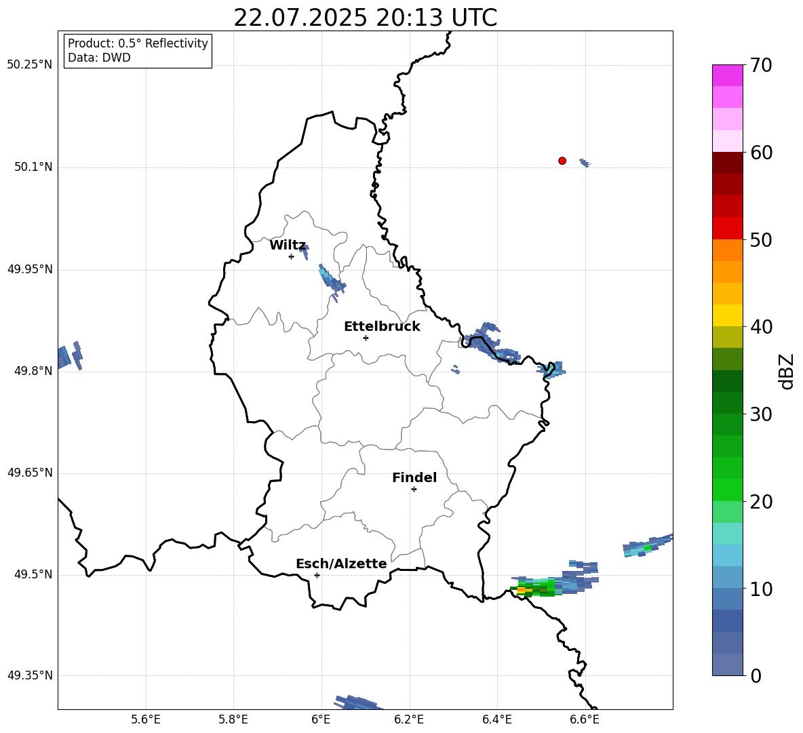The height and width of the screenshot is (733, 803).
Task: Click the 5.8°E longitude label
Action: (233, 720)
